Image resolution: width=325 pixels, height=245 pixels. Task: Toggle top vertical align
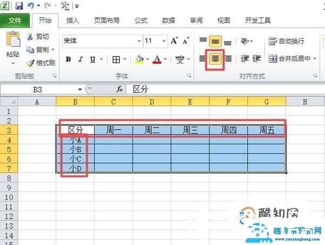(203, 40)
